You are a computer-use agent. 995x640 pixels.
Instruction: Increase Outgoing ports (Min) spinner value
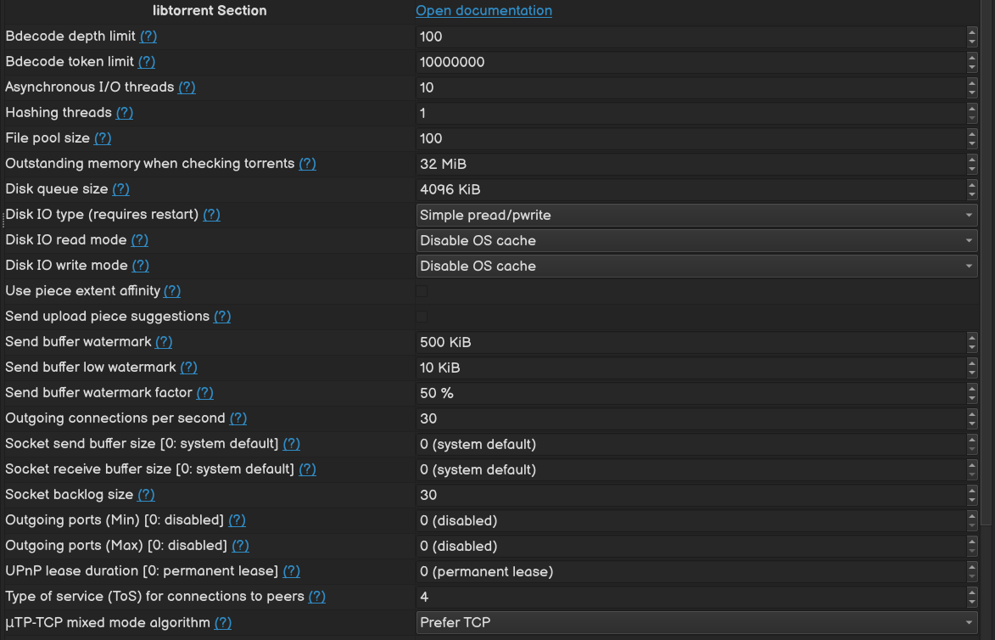click(971, 515)
